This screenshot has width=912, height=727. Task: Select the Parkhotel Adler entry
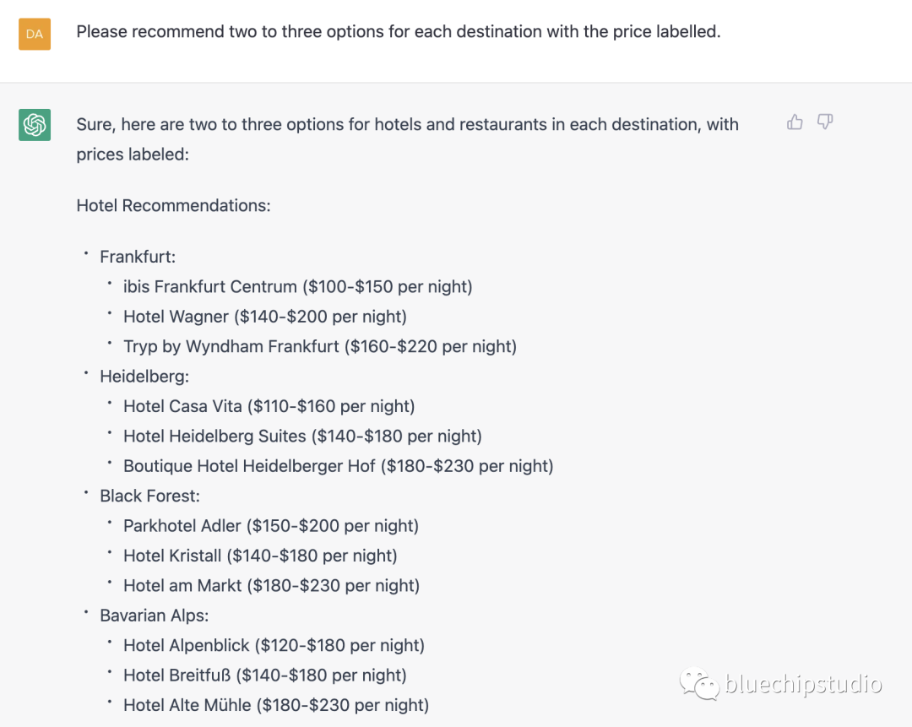[270, 526]
